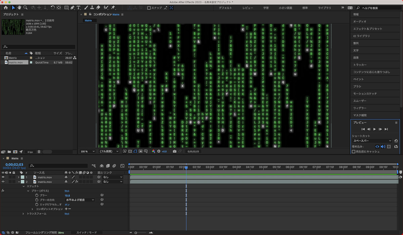
Task: Click the Fast Previews icon in the viewer
Action: tap(125, 151)
